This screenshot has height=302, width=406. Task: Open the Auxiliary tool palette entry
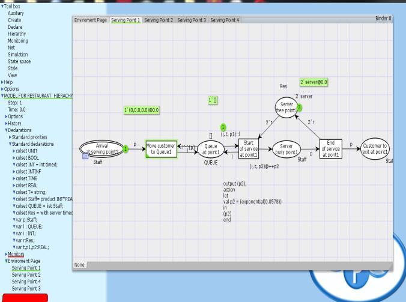tap(16, 13)
